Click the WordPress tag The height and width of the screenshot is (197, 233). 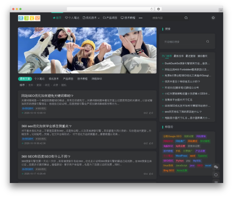pyautogui.click(x=181, y=156)
